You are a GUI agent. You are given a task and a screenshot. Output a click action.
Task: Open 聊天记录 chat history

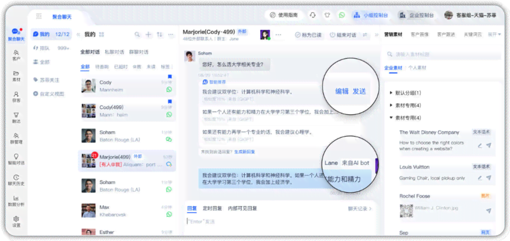360,208
